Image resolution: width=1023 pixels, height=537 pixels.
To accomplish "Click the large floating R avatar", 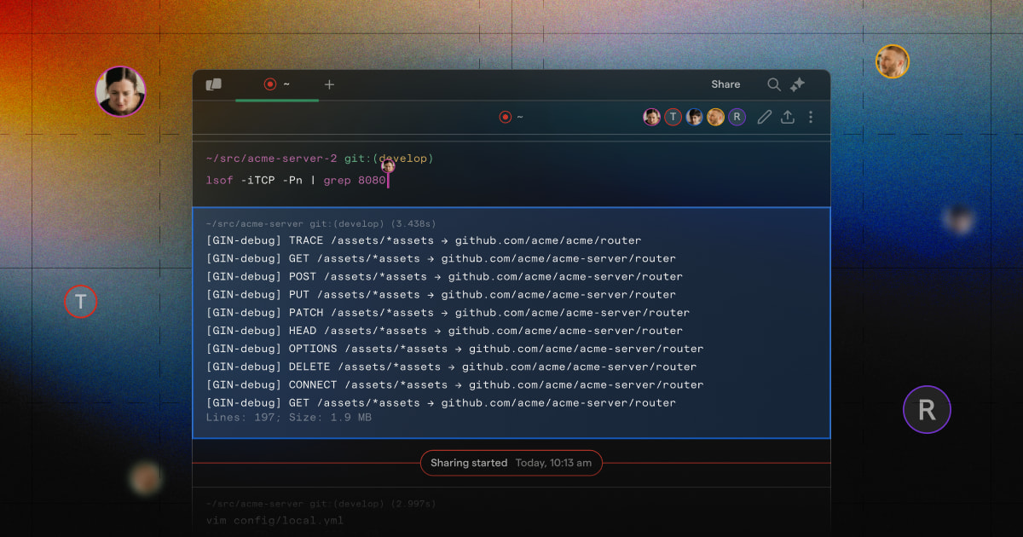I will (926, 411).
